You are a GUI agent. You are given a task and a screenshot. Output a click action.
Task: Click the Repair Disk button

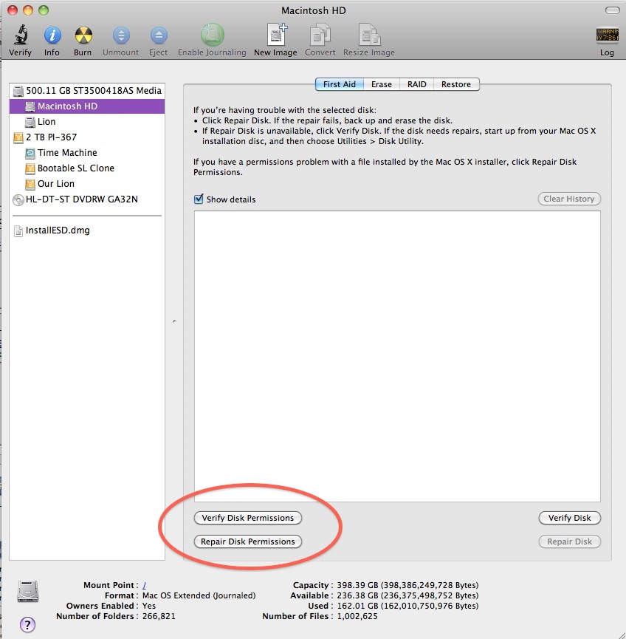click(569, 541)
